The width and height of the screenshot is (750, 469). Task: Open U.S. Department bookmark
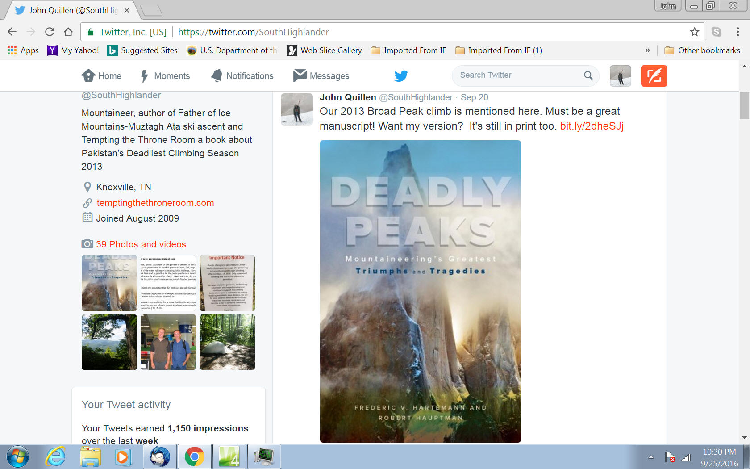[232, 50]
